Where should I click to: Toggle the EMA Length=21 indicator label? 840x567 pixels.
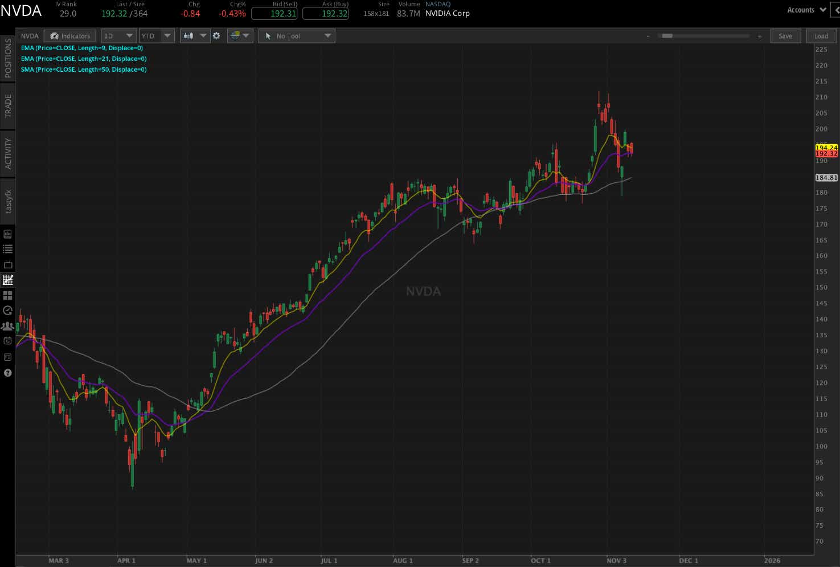83,59
